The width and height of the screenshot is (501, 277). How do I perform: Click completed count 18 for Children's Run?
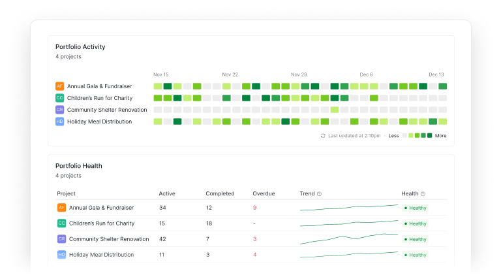209,223
